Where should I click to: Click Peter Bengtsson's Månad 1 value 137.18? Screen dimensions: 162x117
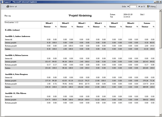click(x=48, y=81)
